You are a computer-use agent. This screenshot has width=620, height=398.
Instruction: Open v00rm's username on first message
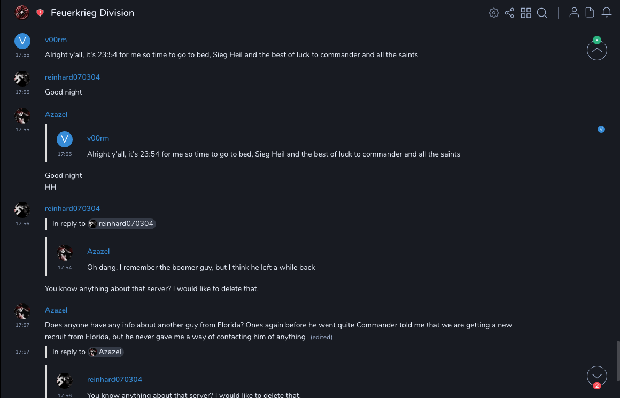click(x=56, y=40)
